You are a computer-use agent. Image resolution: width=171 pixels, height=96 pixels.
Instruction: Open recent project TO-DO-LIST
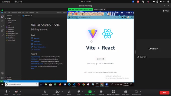tap(34, 59)
